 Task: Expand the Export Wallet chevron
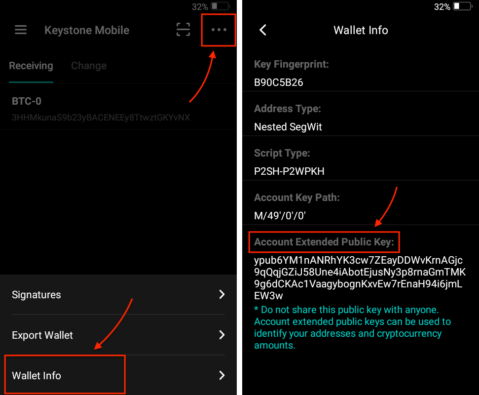point(221,335)
